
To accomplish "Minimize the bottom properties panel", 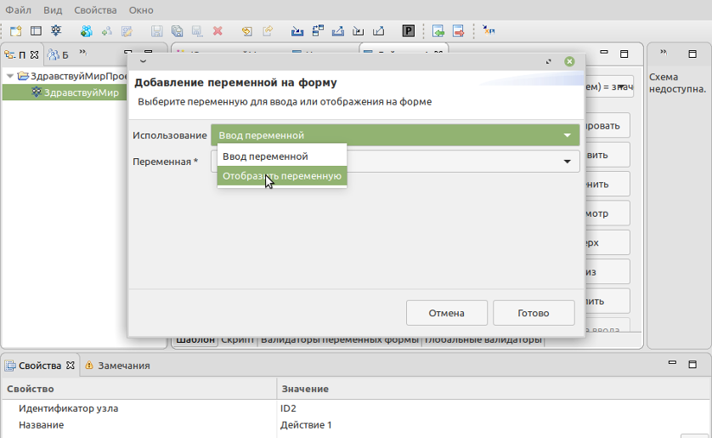I will pos(673,363).
